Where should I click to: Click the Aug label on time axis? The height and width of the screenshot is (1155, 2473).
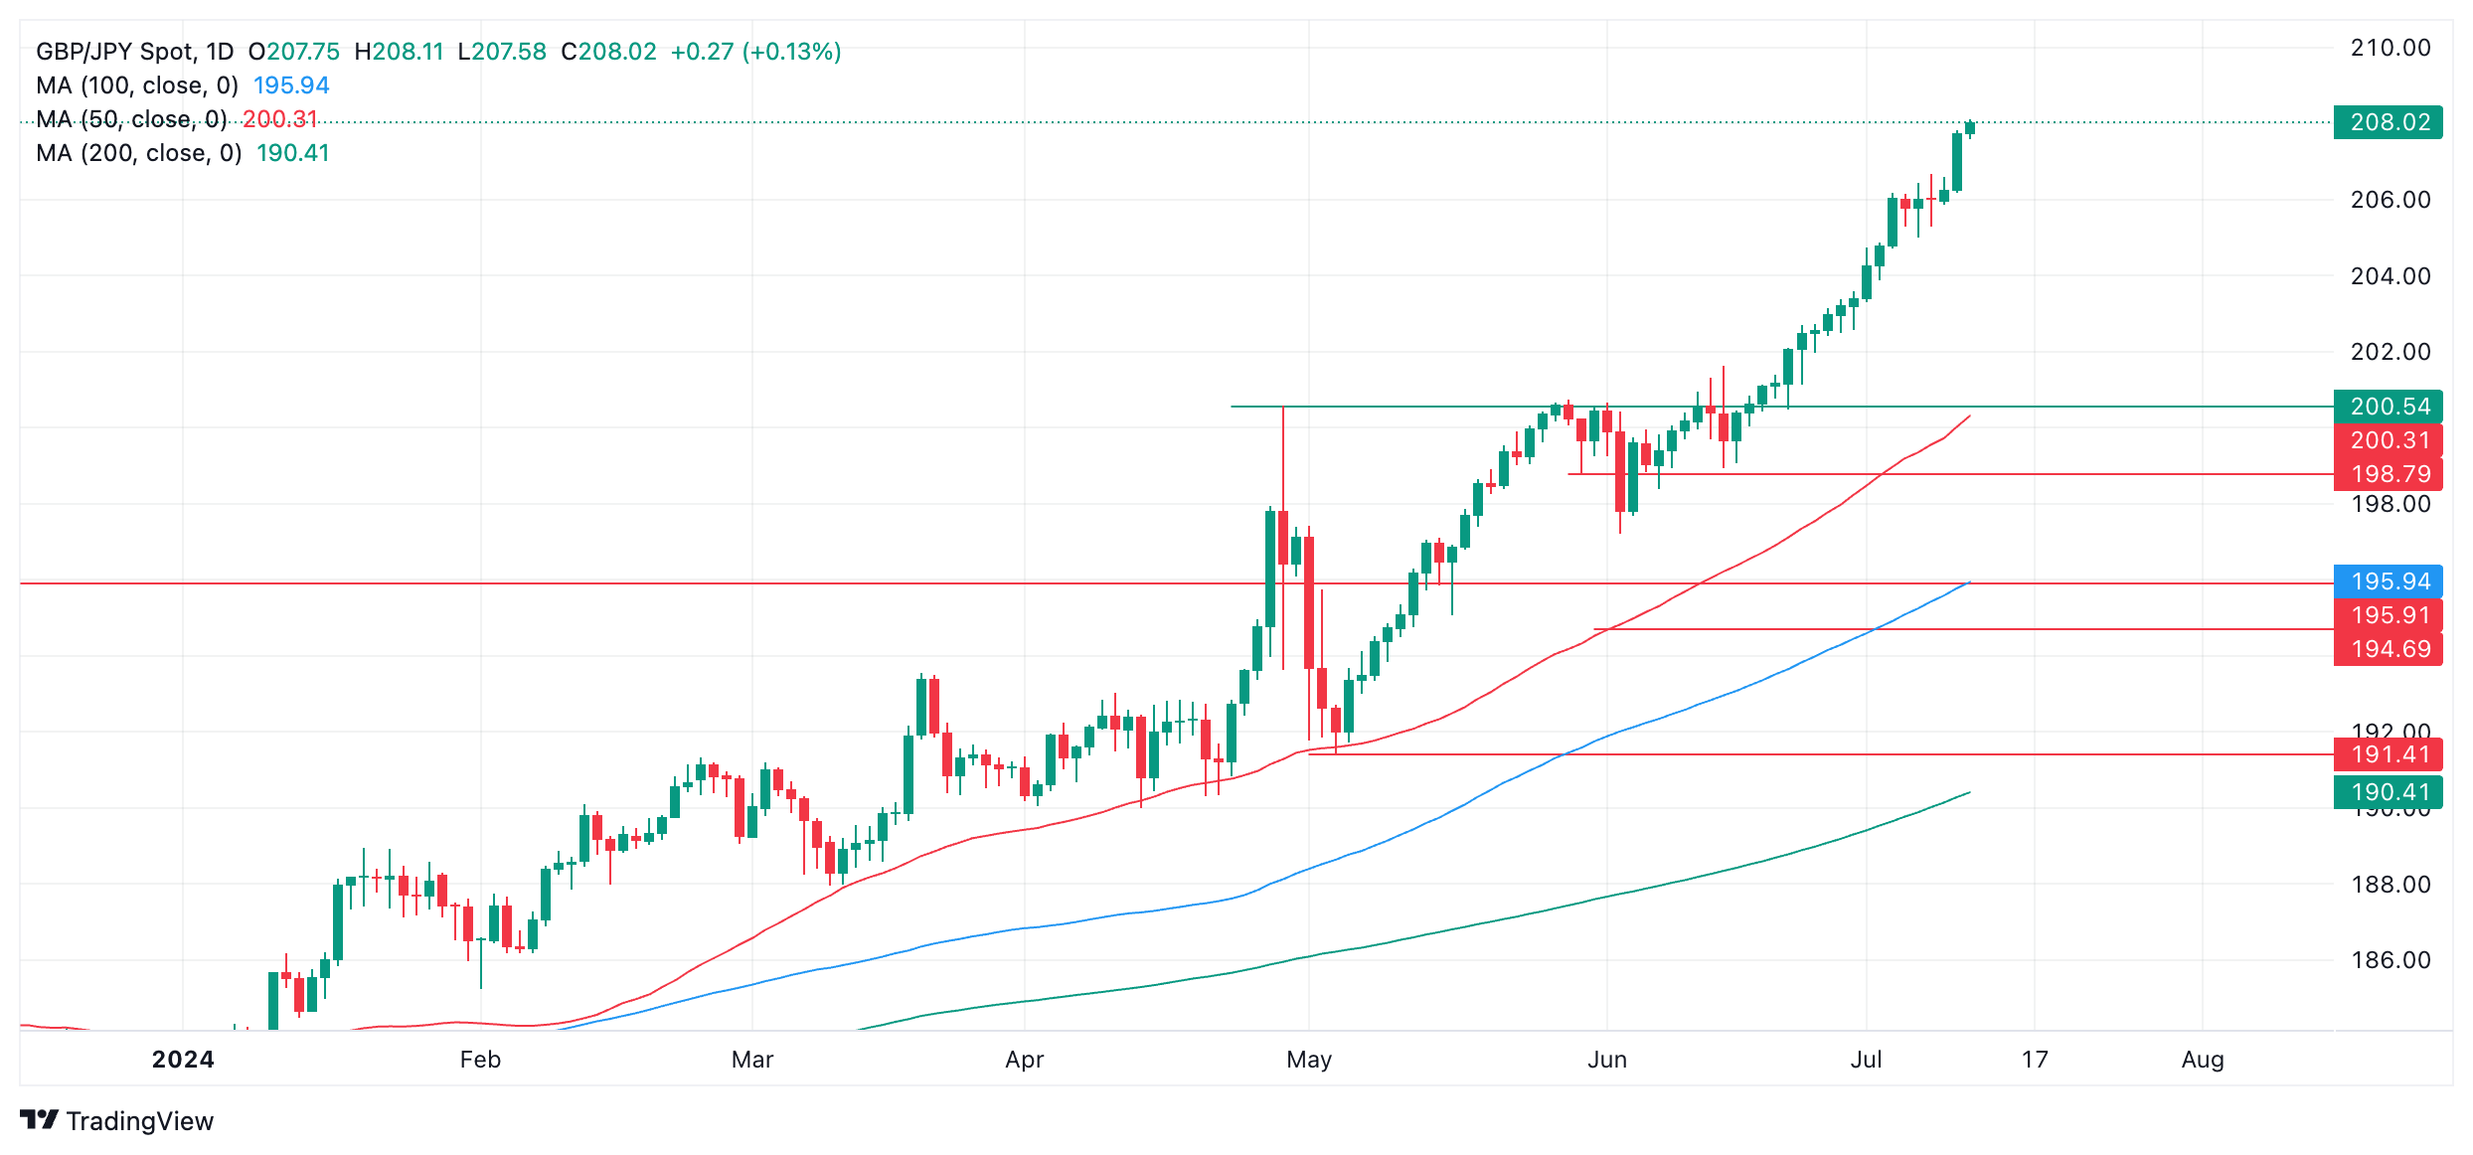2203,1060
